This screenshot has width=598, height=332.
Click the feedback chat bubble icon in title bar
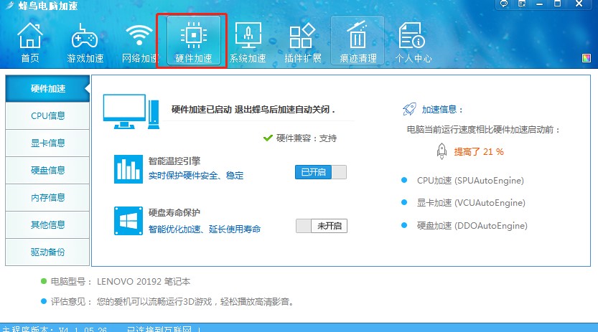[504, 4]
